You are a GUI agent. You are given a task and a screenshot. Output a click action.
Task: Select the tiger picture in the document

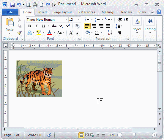(x=39, y=79)
